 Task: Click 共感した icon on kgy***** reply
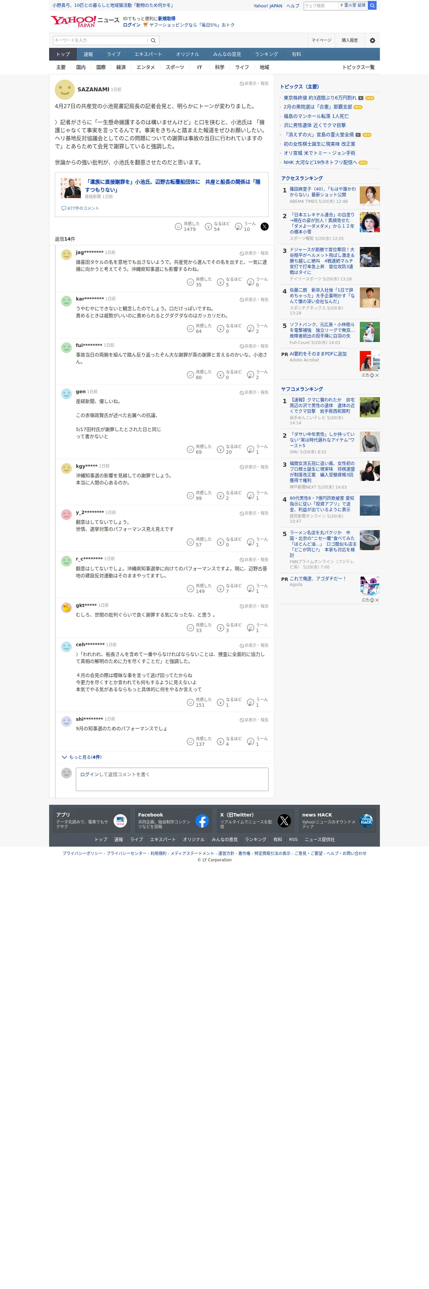190,496
